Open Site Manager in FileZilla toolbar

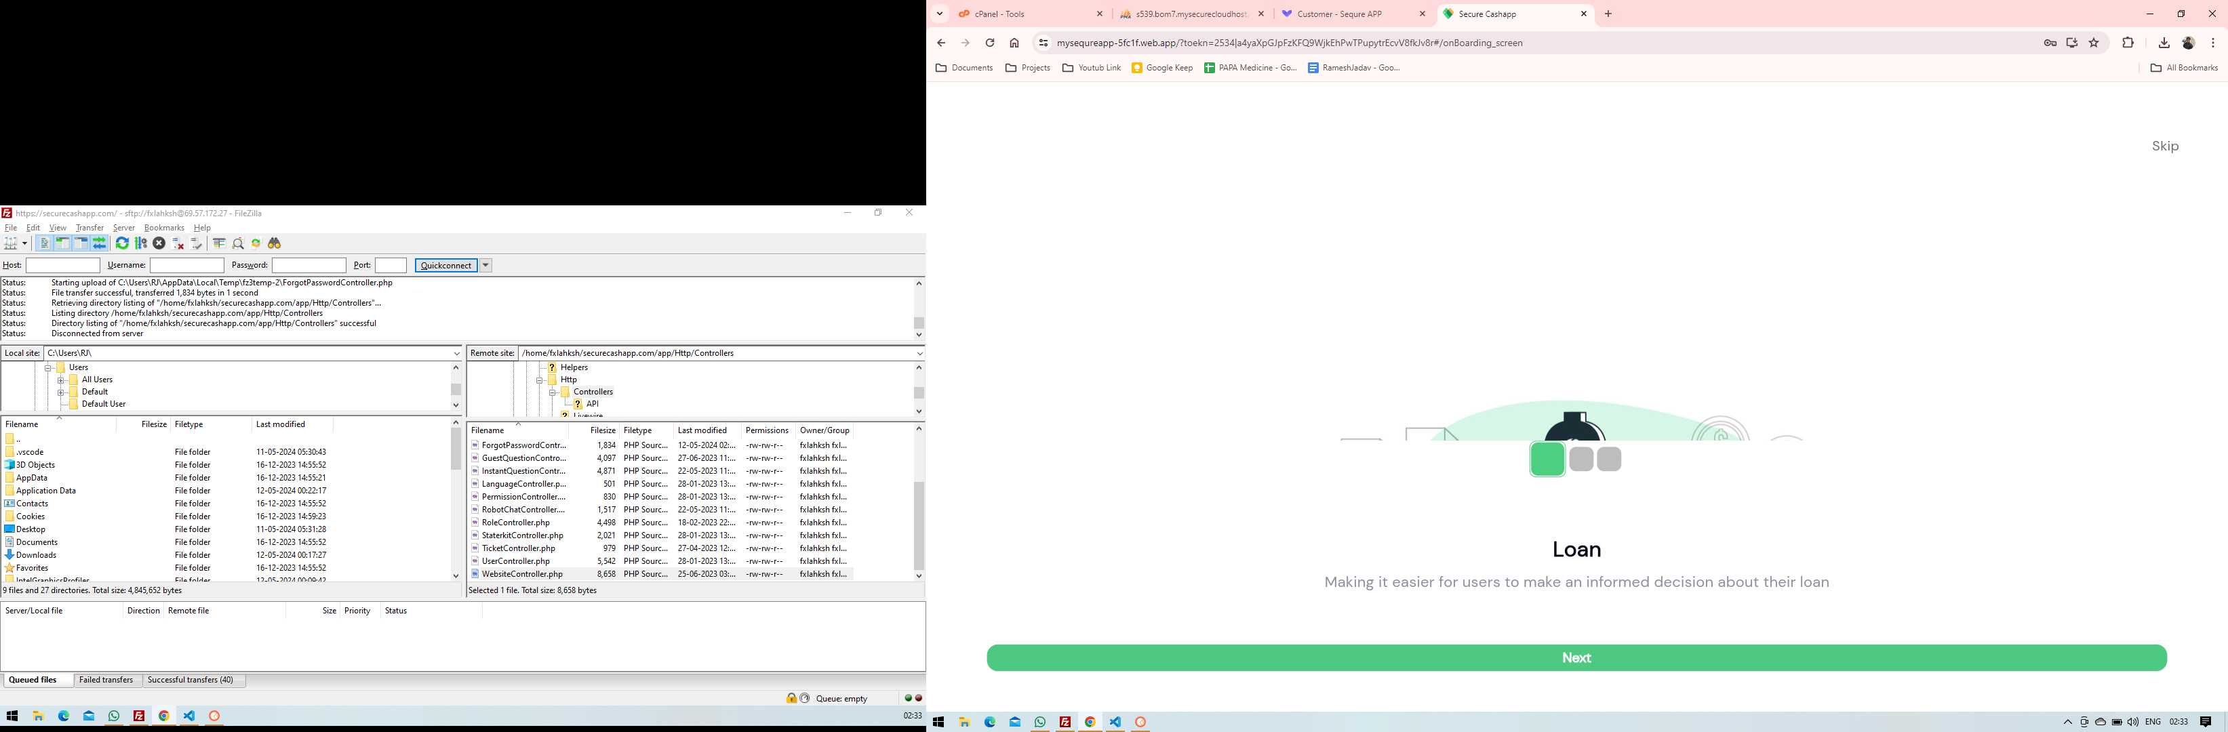(x=10, y=244)
